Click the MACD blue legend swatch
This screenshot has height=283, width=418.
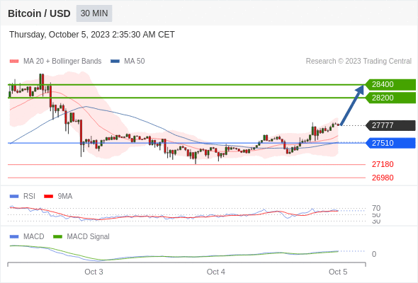pyautogui.click(x=14, y=237)
